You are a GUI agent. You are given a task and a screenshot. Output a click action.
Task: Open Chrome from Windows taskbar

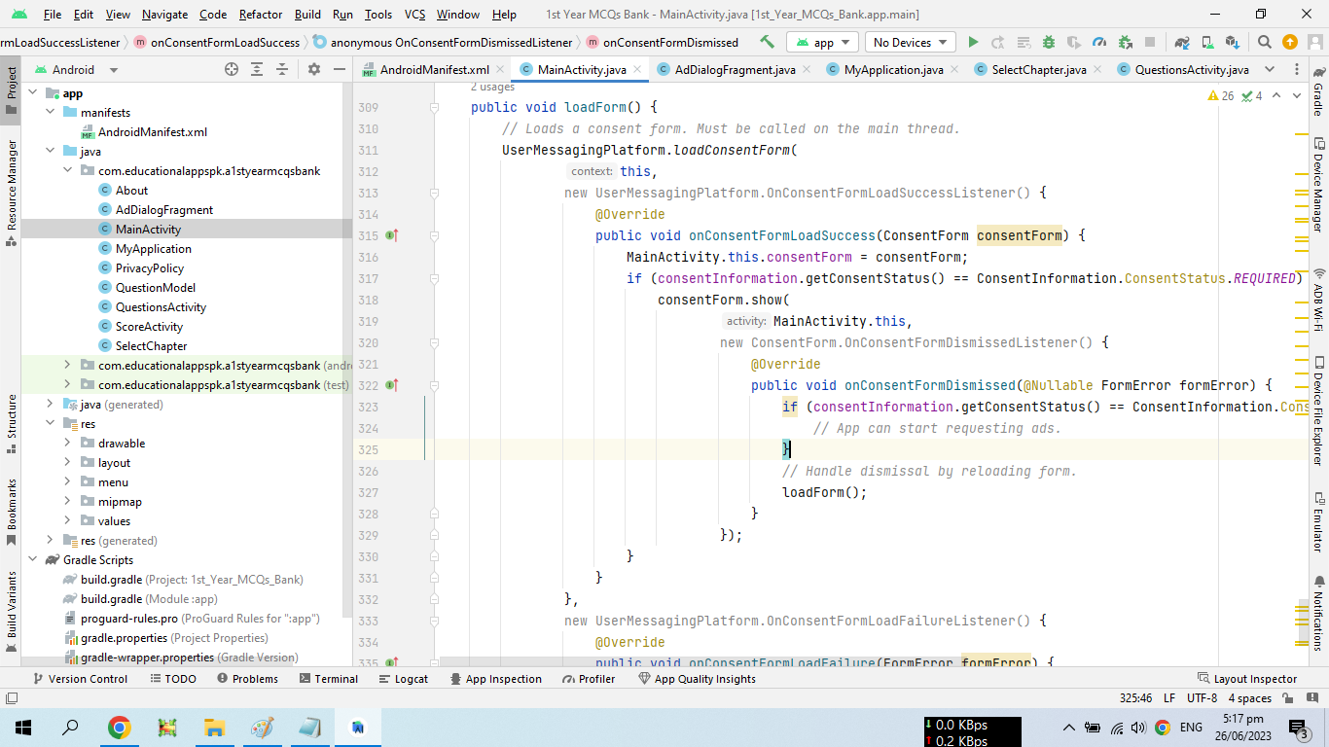[x=120, y=727]
